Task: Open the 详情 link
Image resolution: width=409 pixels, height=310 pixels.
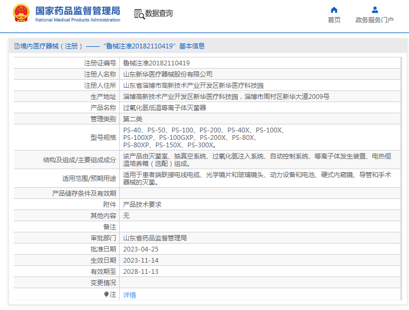Action: pos(129,295)
